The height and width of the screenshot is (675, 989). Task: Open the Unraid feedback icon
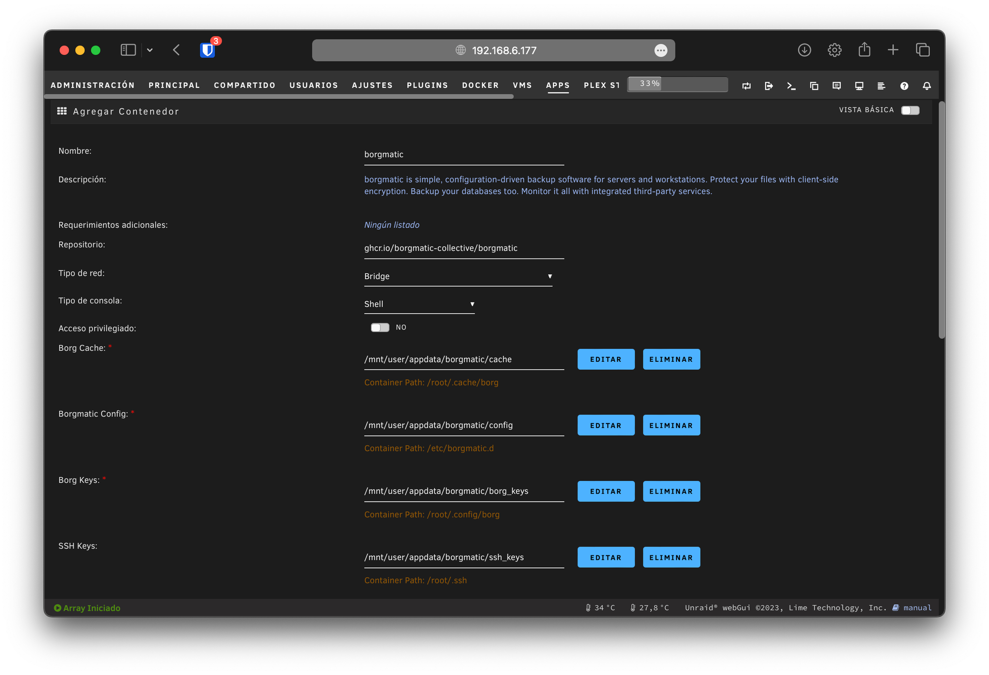click(837, 86)
